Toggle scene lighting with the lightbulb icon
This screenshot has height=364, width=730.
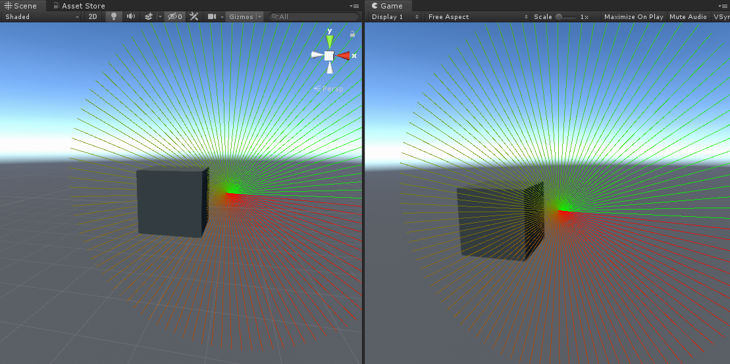click(x=113, y=16)
